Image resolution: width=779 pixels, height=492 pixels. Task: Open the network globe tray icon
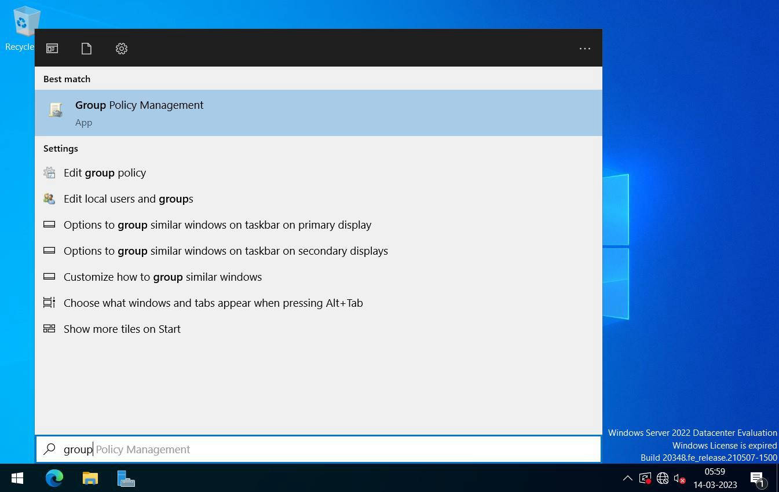coord(662,478)
